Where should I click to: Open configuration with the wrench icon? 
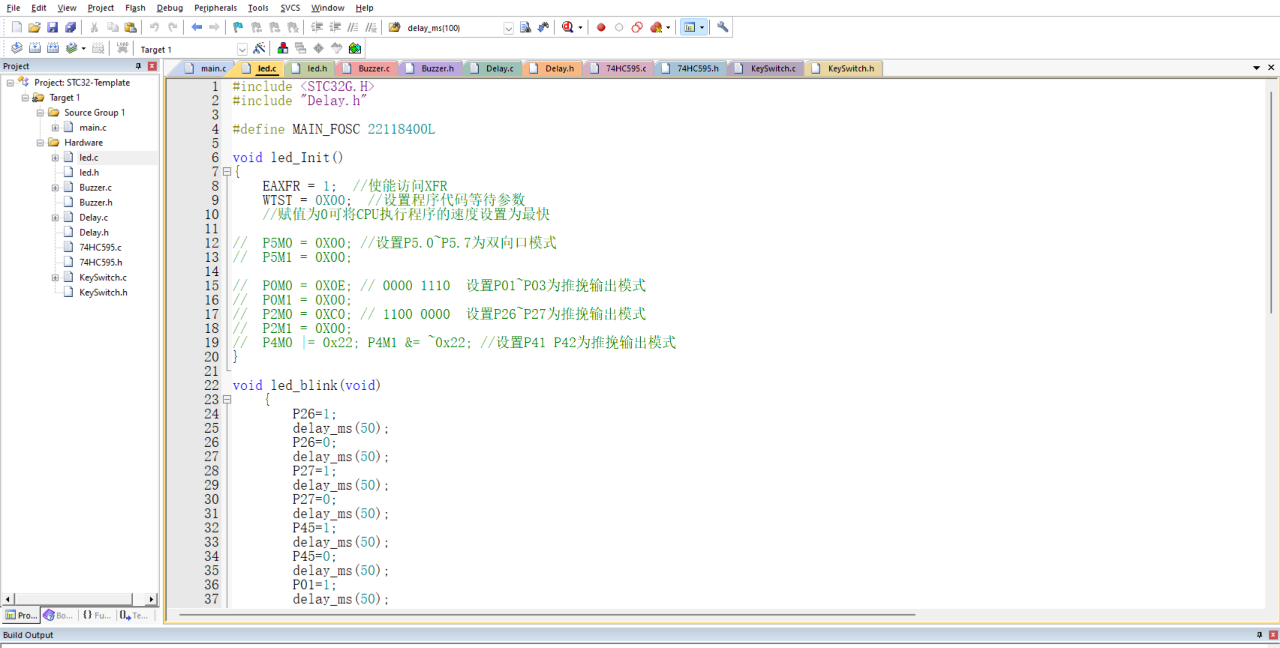722,27
